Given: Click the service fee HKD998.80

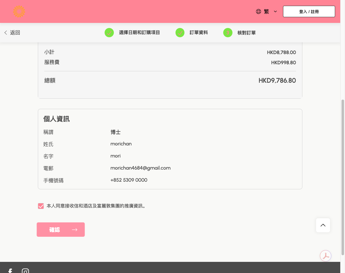Looking at the screenshot, I should (x=283, y=63).
